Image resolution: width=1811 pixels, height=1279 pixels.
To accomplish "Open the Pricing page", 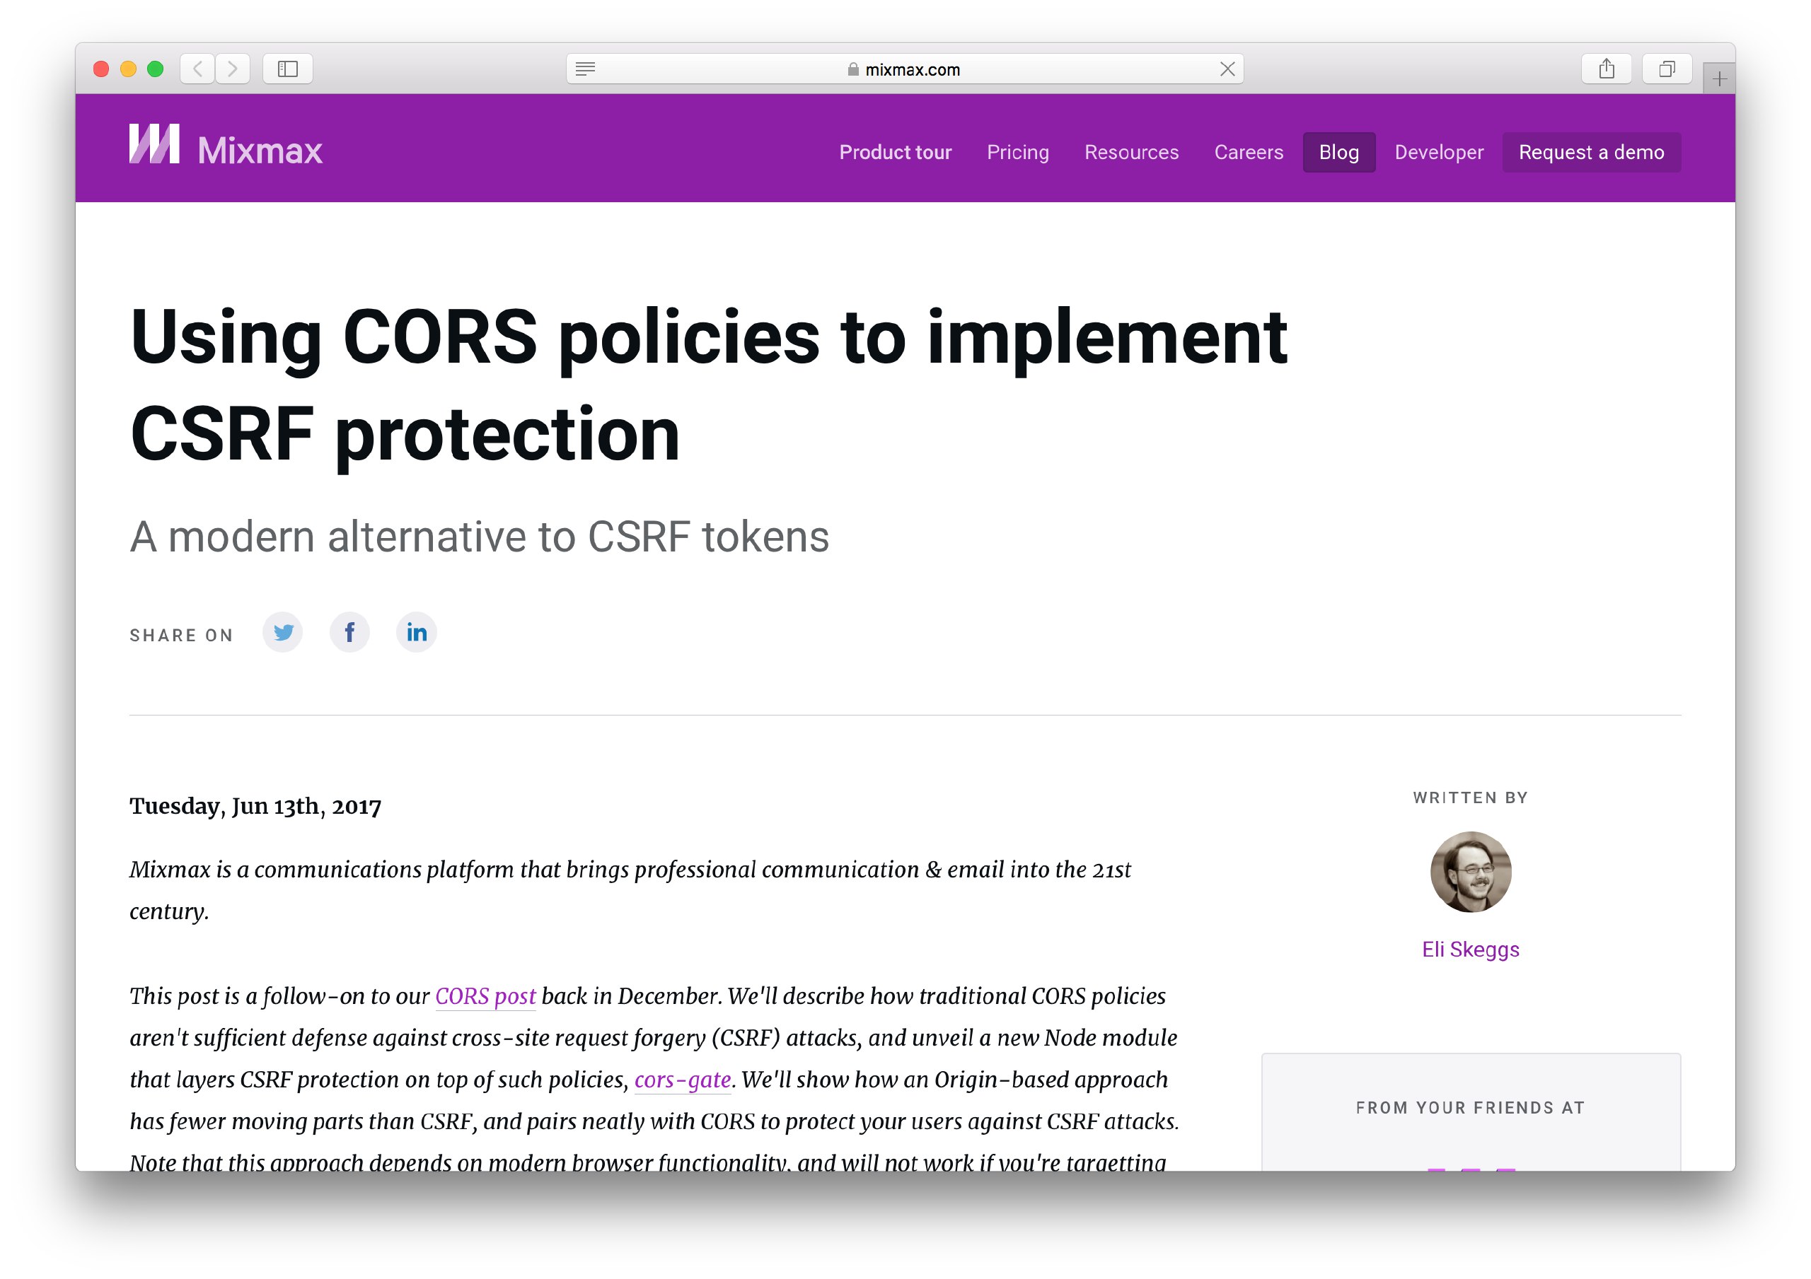I will pos(1017,152).
